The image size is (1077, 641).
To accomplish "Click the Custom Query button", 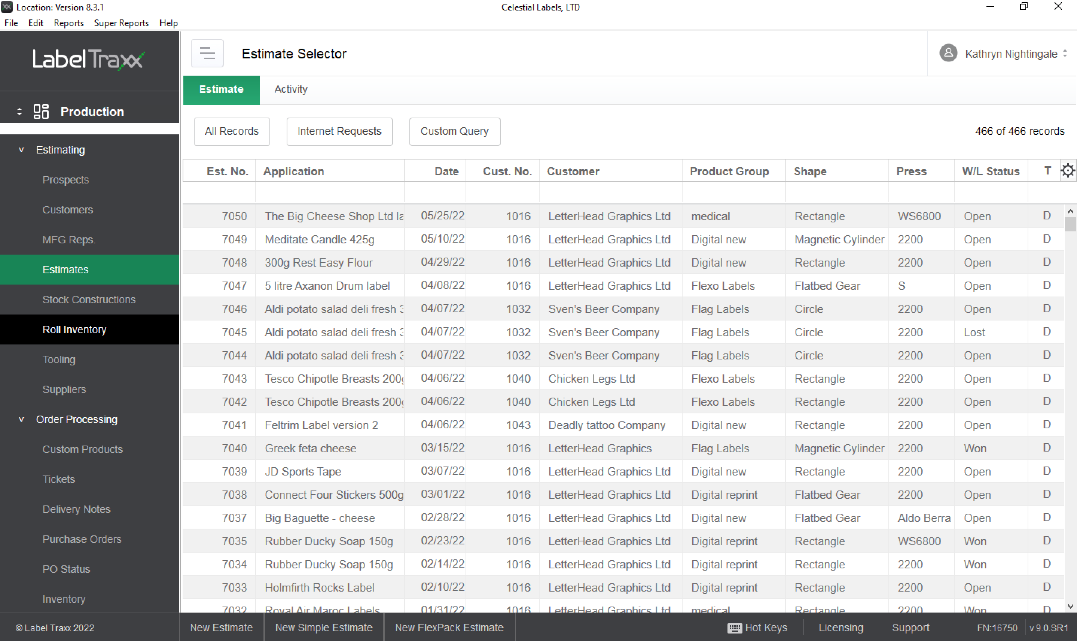I will point(454,131).
